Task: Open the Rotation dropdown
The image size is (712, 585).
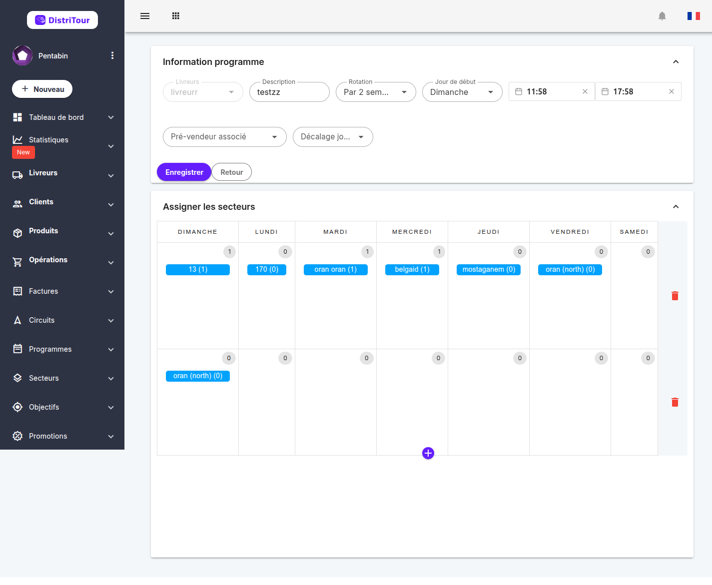Action: (x=376, y=92)
